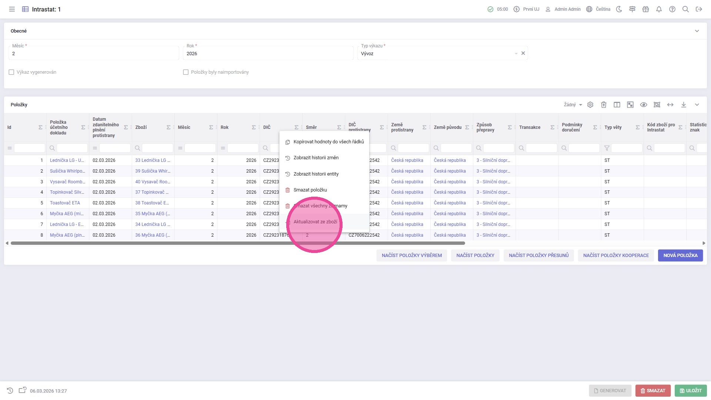Open grid settings gear in Položky
The height and width of the screenshot is (400, 711).
[590, 105]
